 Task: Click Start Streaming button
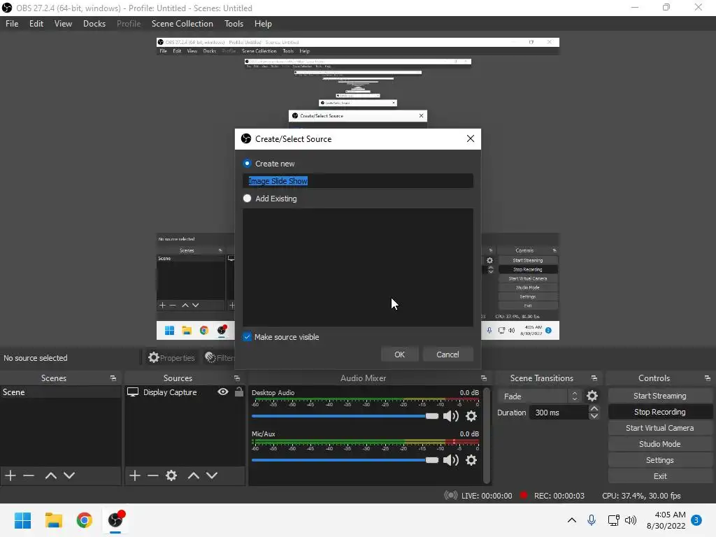click(660, 396)
